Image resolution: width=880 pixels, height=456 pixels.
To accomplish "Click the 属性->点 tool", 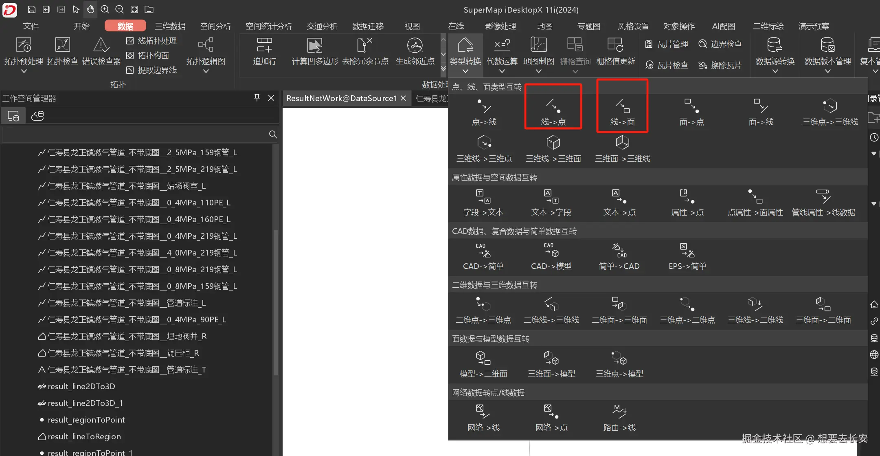I will [x=687, y=202].
